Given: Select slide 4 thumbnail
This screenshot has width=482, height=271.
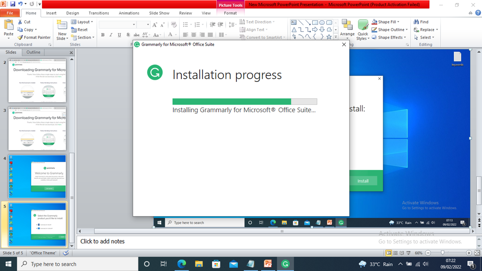Looking at the screenshot, I should [37, 176].
